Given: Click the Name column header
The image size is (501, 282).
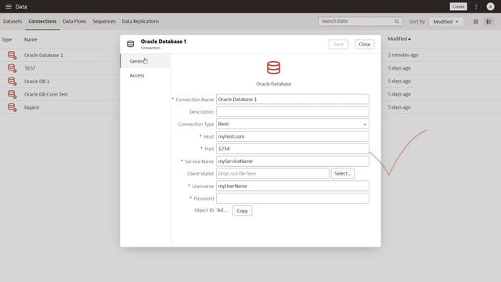Looking at the screenshot, I should 31,40.
